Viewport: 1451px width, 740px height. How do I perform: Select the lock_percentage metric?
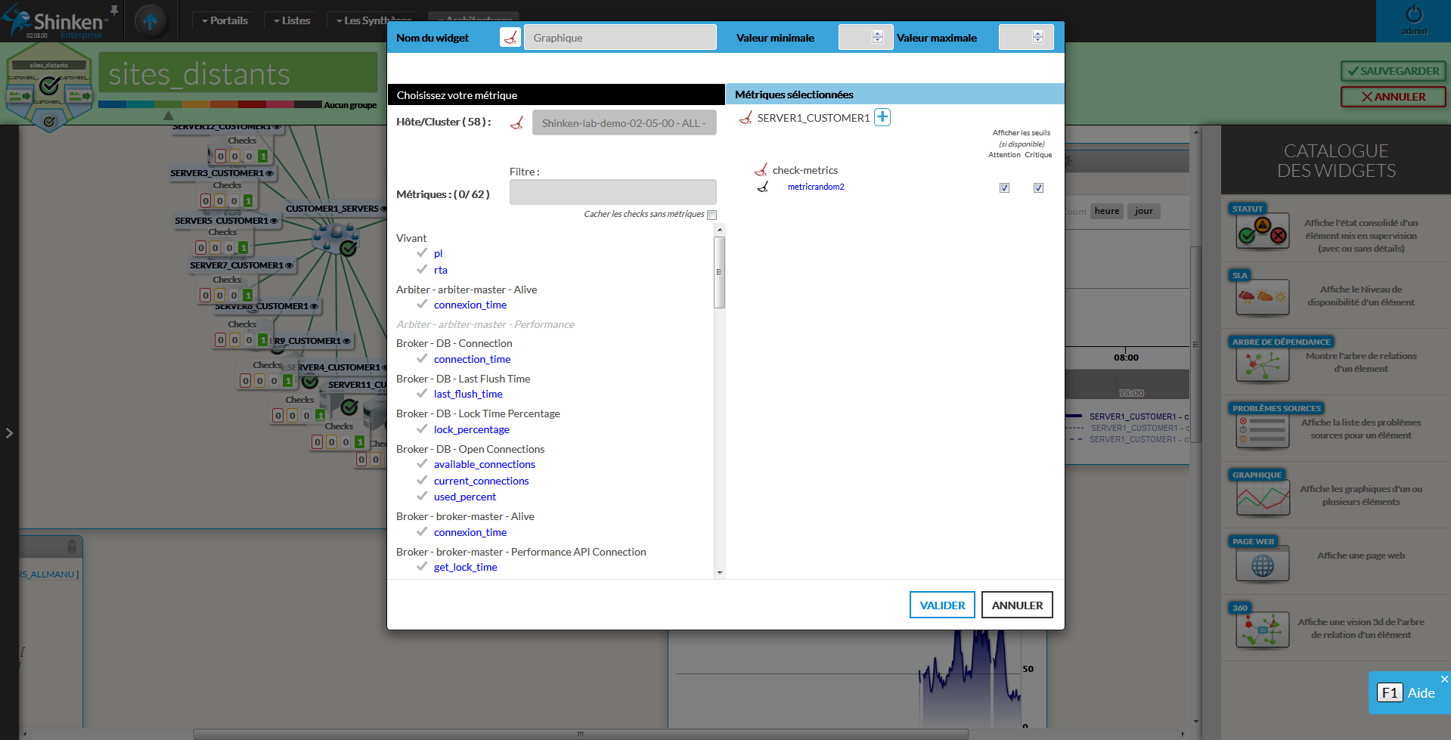(471, 429)
